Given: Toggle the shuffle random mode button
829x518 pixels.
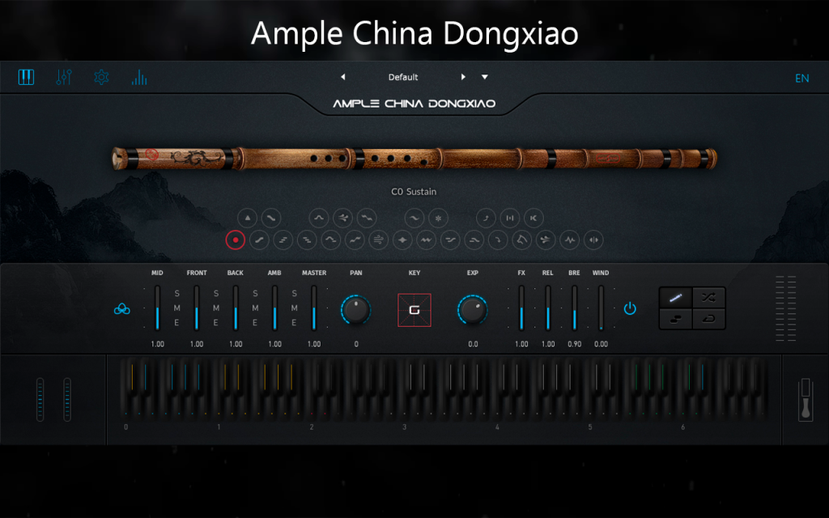Looking at the screenshot, I should point(708,298).
